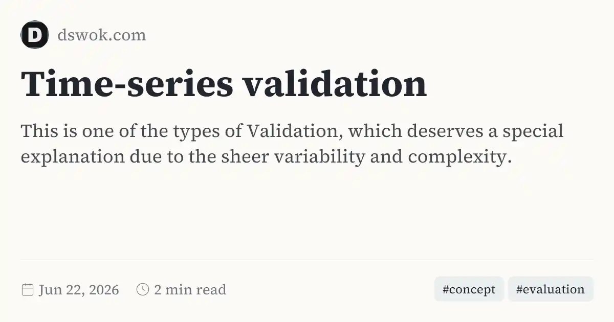This screenshot has width=614, height=322.
Task: Click the clock icon beside read time
Action: click(x=143, y=290)
